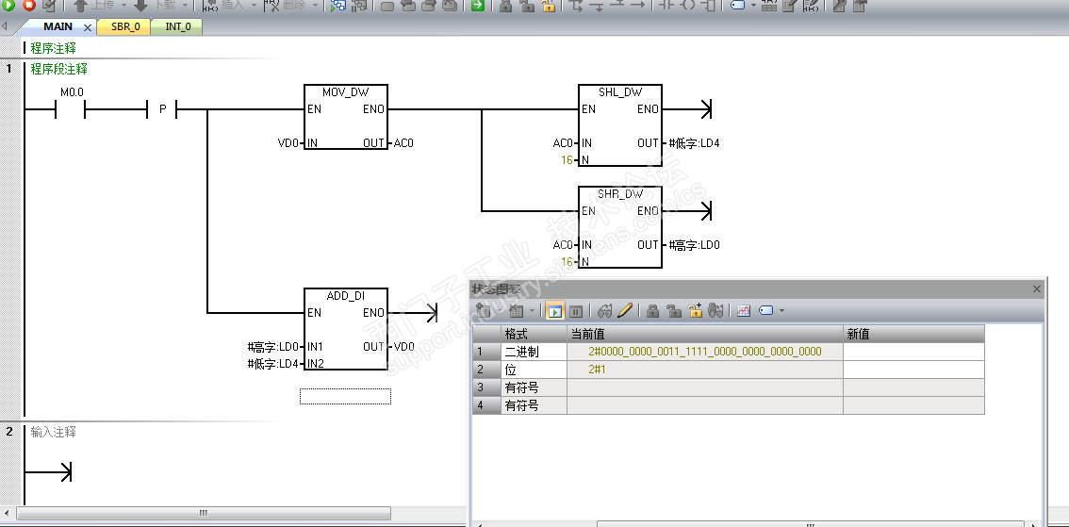Open the delete row dropdown in status chart

point(532,311)
